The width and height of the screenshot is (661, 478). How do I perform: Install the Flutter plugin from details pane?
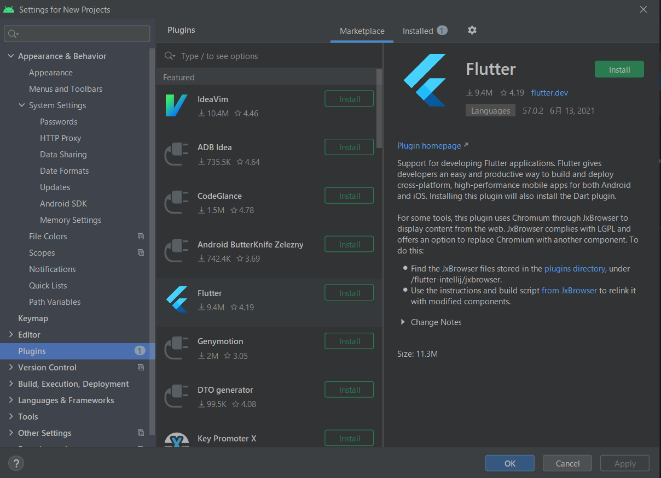(619, 69)
